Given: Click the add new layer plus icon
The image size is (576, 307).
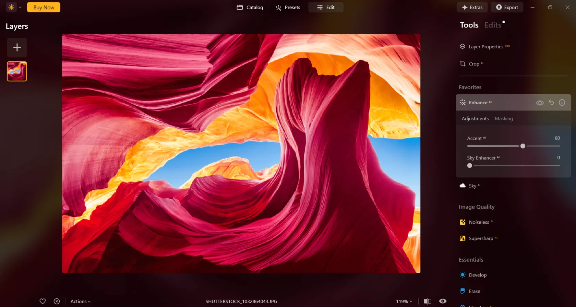Looking at the screenshot, I should tap(17, 48).
